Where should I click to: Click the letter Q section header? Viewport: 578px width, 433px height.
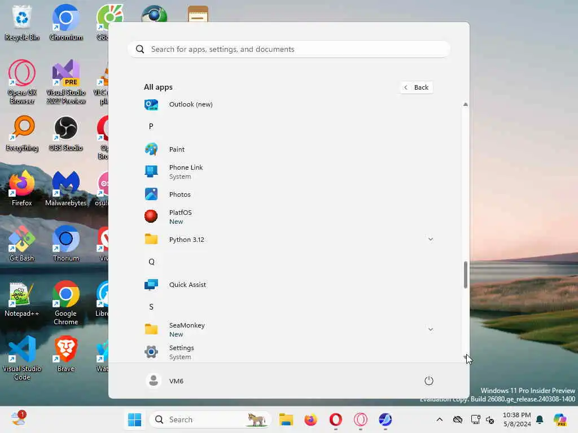(151, 262)
